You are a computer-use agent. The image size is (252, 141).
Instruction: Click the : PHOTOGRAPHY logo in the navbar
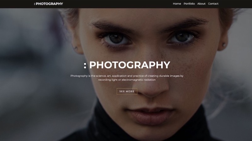[49, 4]
